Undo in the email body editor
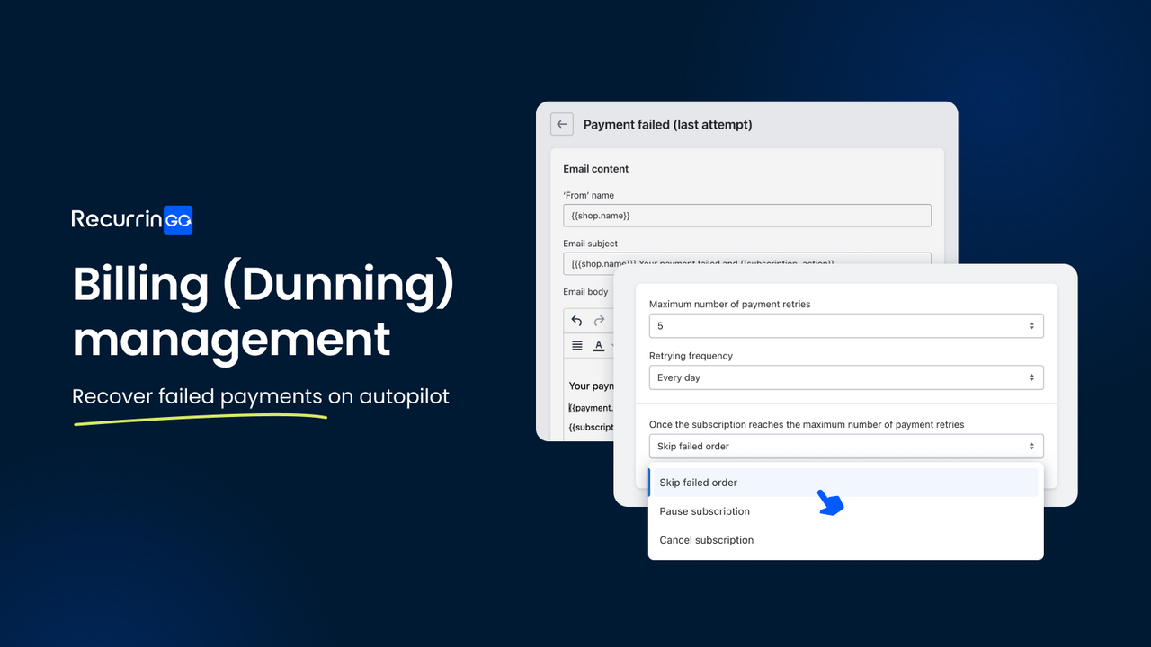The height and width of the screenshot is (647, 1151). [576, 321]
